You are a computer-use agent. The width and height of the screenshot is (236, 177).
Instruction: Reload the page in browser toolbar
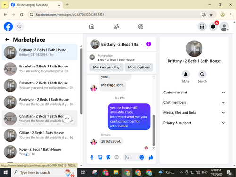pos(22,15)
